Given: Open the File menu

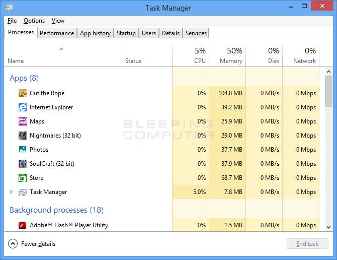Looking at the screenshot, I should coord(12,21).
